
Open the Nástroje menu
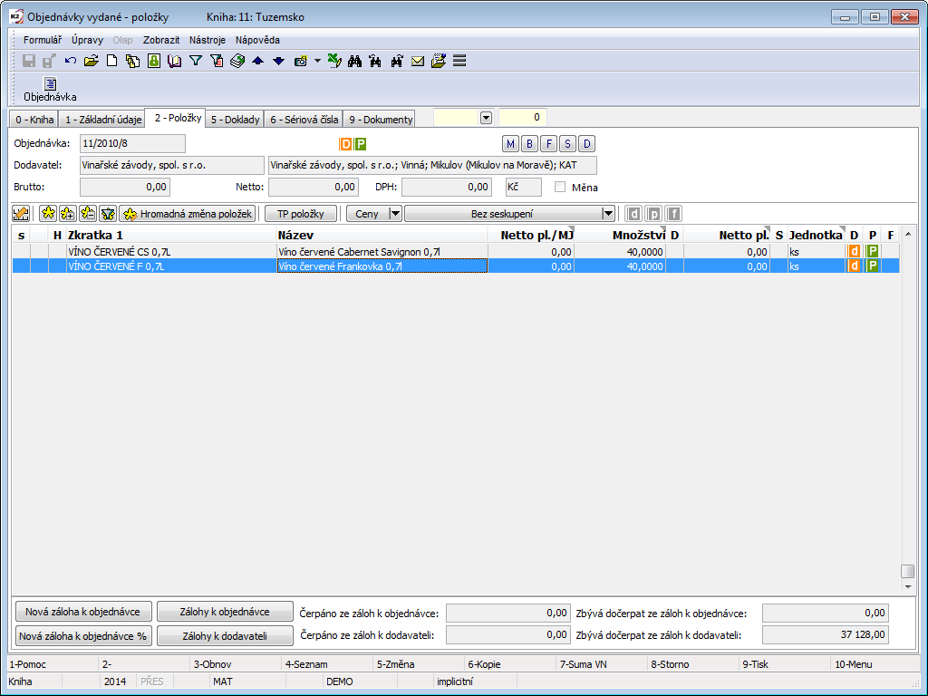point(208,40)
